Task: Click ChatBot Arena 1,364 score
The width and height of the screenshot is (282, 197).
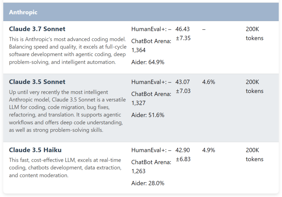Action: 151,46
